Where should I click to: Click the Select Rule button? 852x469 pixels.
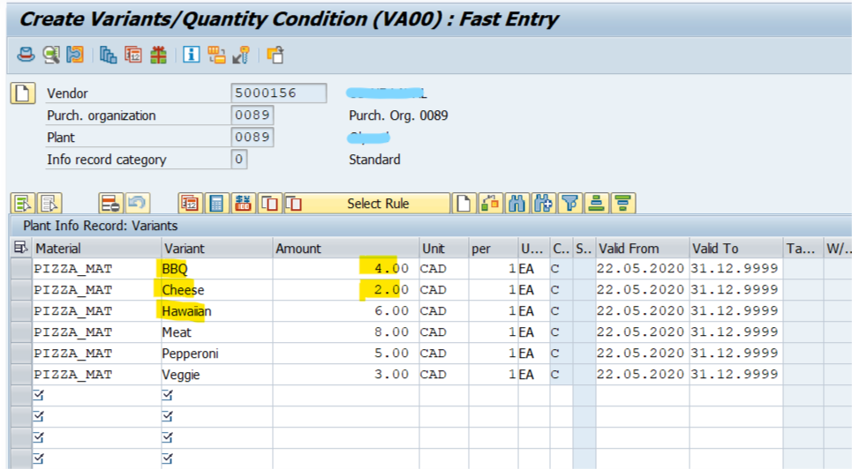(x=377, y=204)
